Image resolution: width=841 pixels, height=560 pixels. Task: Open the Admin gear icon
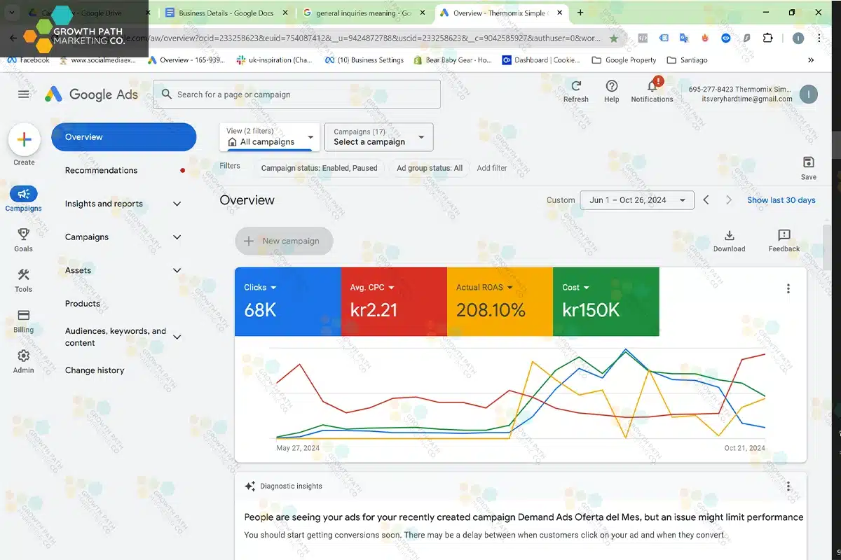23,356
